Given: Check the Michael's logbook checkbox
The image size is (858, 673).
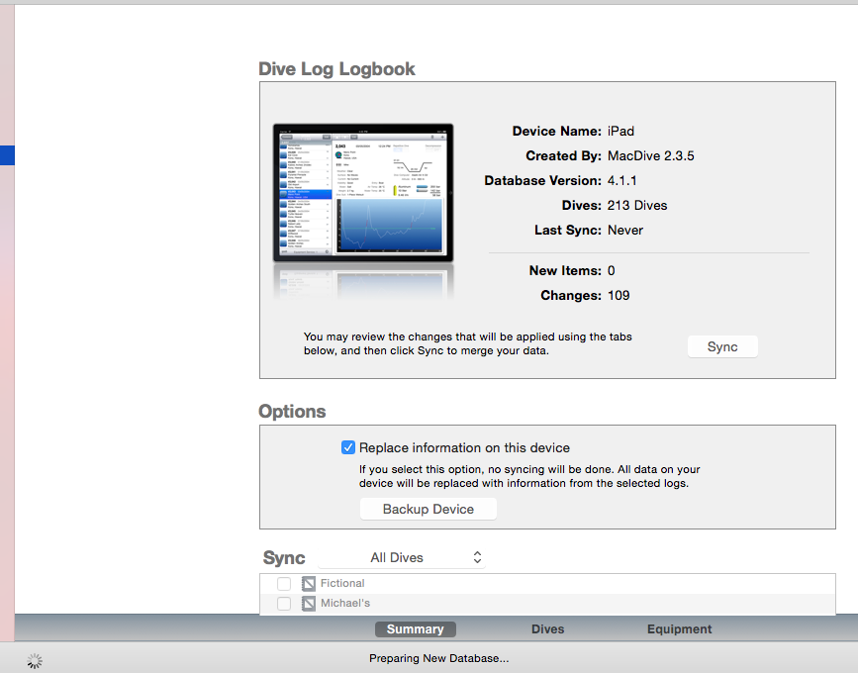Looking at the screenshot, I should (284, 604).
